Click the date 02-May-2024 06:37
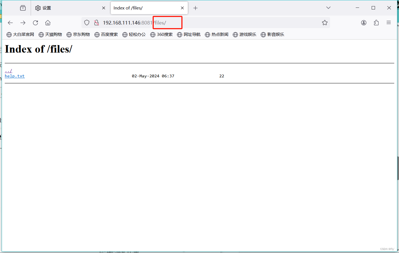This screenshot has height=253, width=399. (153, 76)
